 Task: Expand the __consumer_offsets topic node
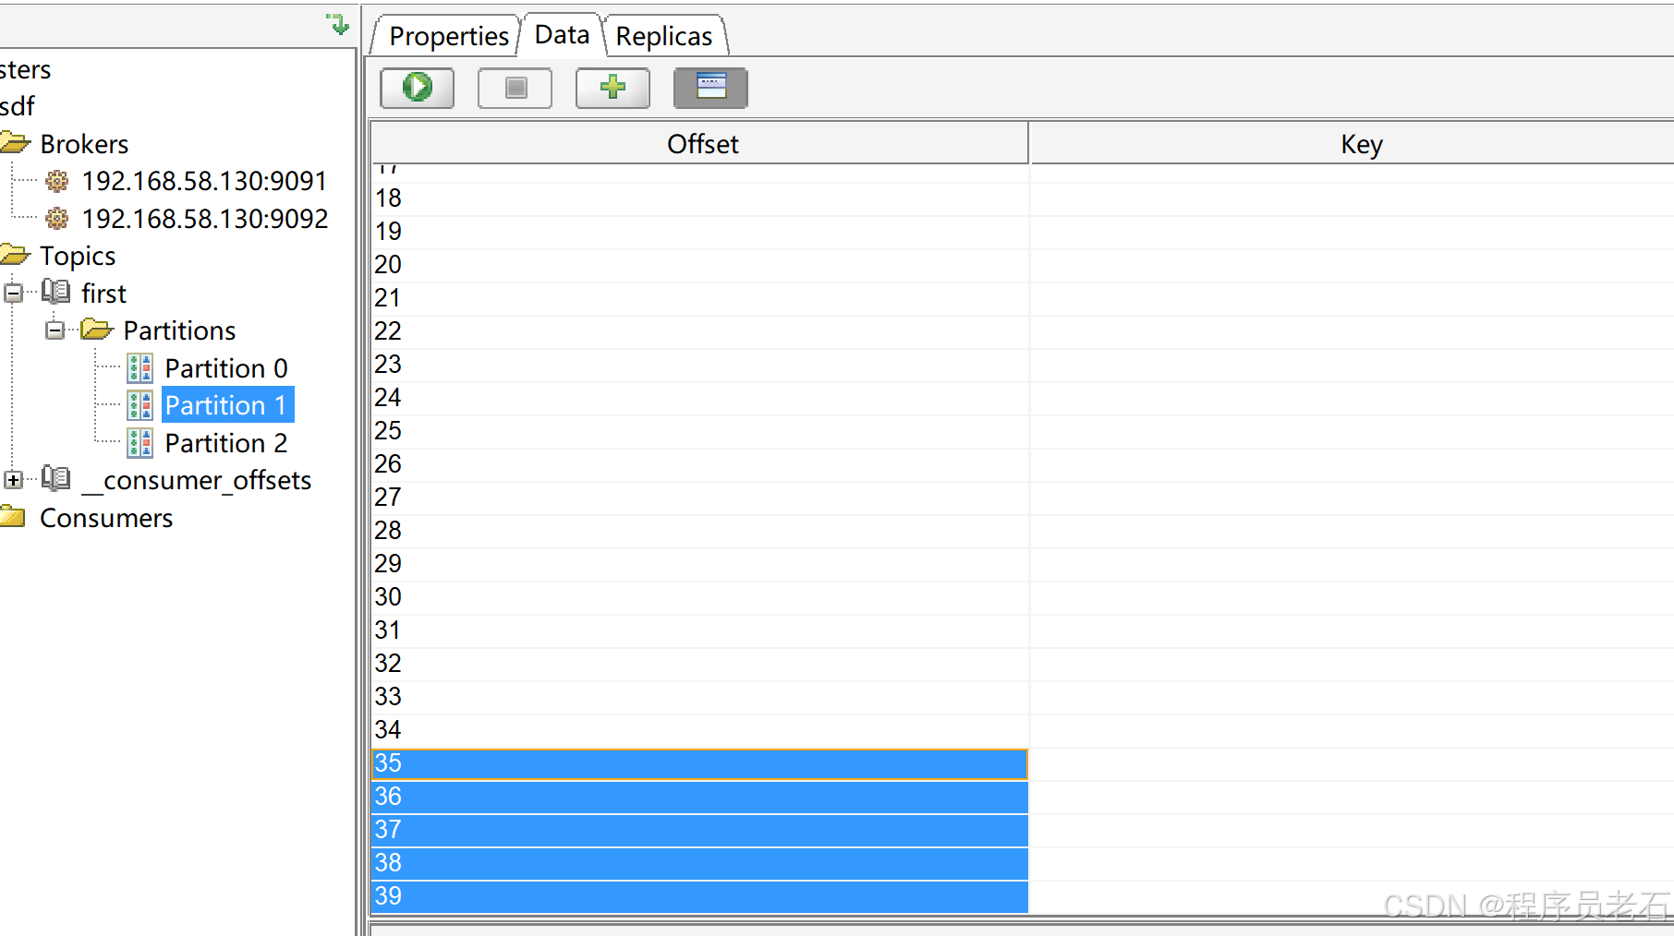click(13, 480)
